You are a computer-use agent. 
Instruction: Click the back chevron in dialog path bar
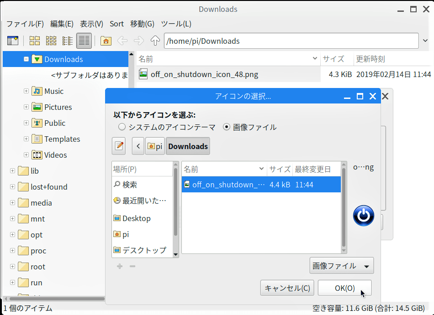138,146
